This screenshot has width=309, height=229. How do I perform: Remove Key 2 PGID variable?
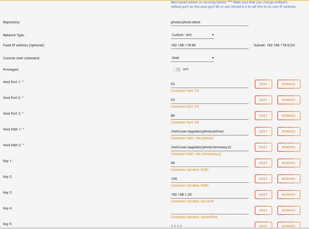pos(289,179)
